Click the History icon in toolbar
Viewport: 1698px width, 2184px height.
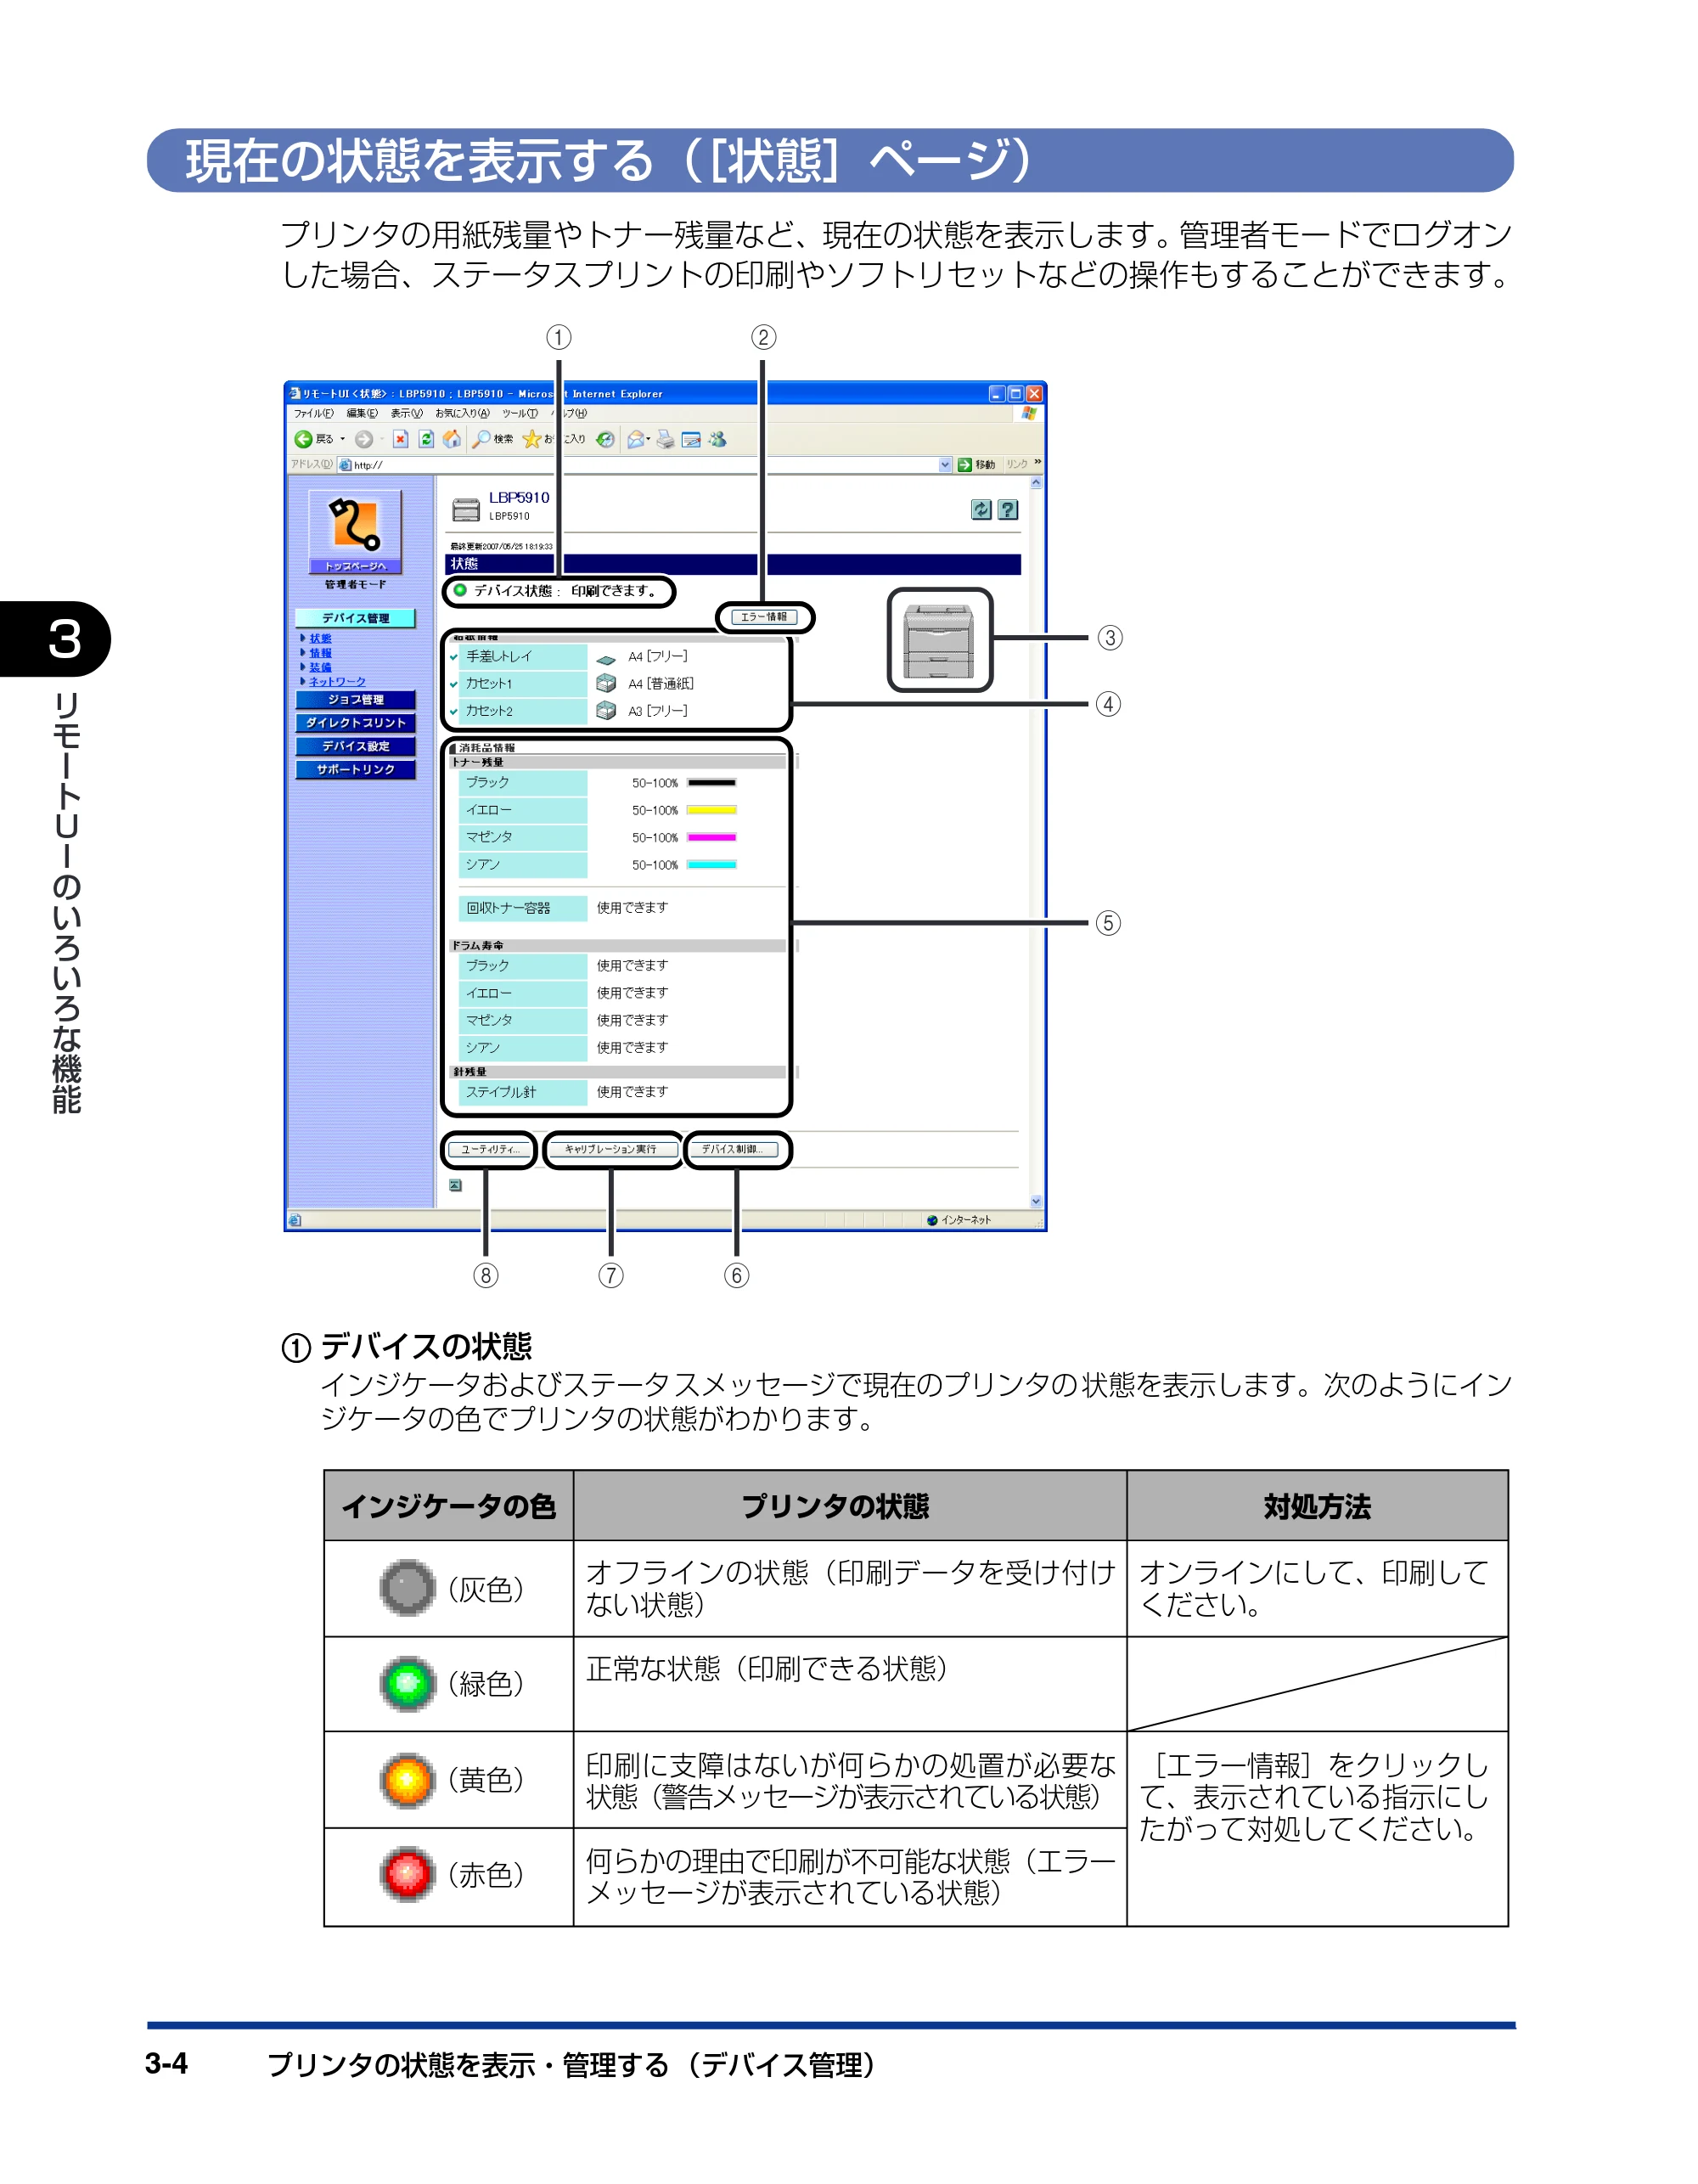coord(605,439)
